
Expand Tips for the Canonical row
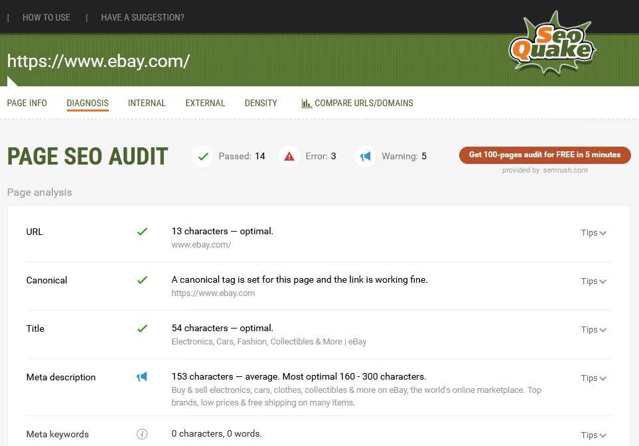[593, 281]
